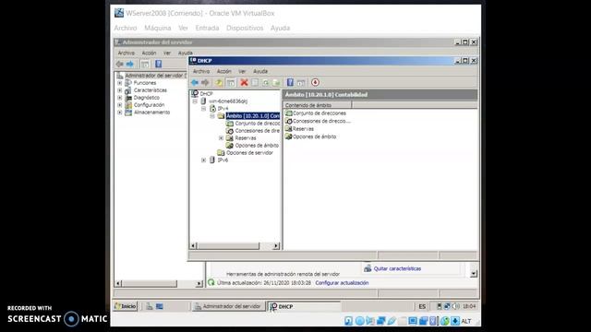
Task: Open Archivo menu in DHCP window
Action: point(201,71)
